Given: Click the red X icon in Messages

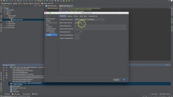Looking at the screenshot, I should click(x=4, y=70).
